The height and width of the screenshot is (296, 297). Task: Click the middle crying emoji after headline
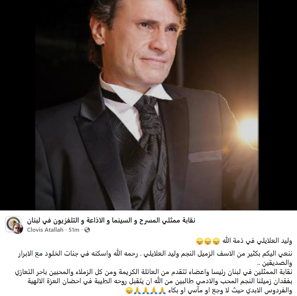(x=208, y=241)
